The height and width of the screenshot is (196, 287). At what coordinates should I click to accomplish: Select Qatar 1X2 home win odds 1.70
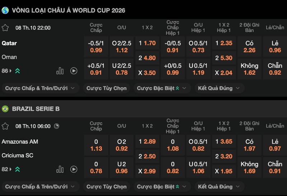pyautogui.click(x=147, y=43)
